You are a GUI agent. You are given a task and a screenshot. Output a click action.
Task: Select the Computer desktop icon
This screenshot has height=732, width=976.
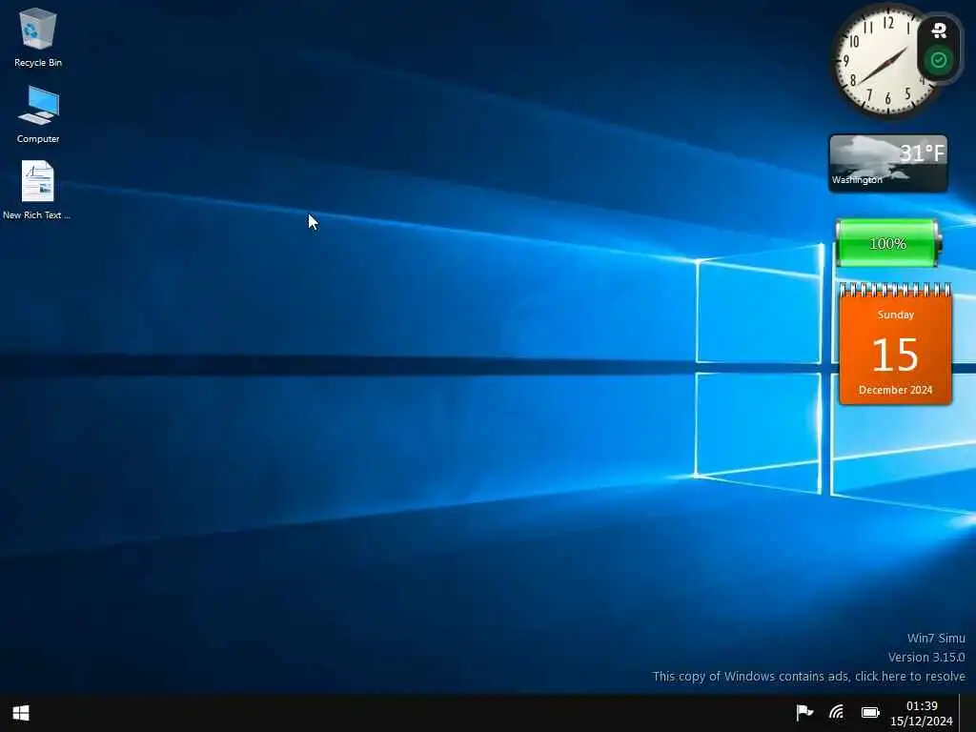tap(38, 114)
